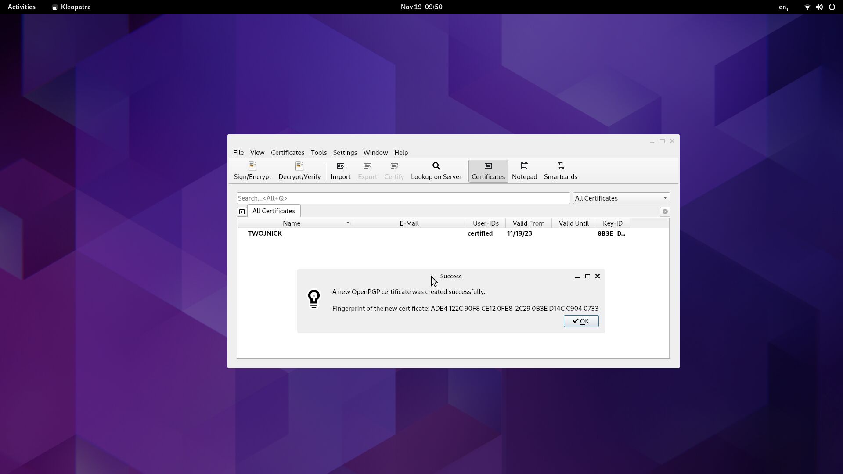
Task: Select the Certificates view button
Action: (x=488, y=171)
